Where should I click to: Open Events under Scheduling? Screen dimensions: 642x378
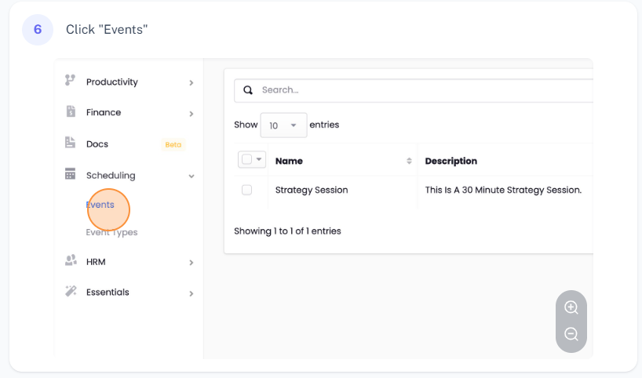[x=100, y=205]
